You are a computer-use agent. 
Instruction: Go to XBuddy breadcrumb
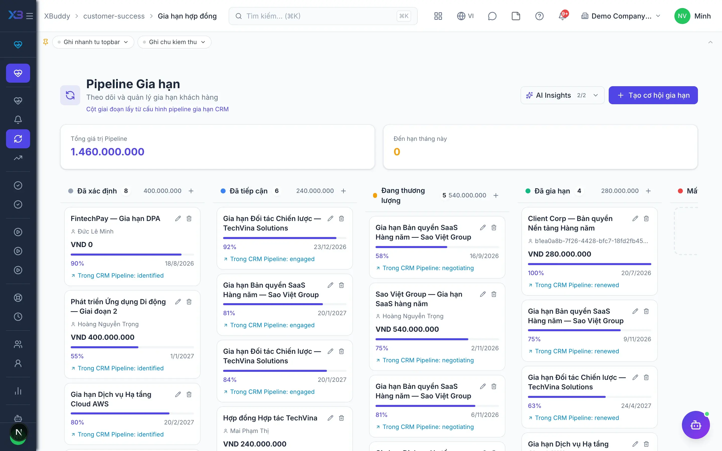click(x=57, y=16)
